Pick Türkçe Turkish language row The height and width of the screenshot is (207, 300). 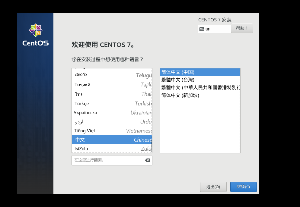point(112,104)
